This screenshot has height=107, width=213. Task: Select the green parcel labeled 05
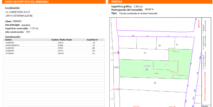point(147,70)
